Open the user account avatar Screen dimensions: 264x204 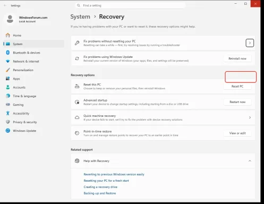(x=10, y=19)
